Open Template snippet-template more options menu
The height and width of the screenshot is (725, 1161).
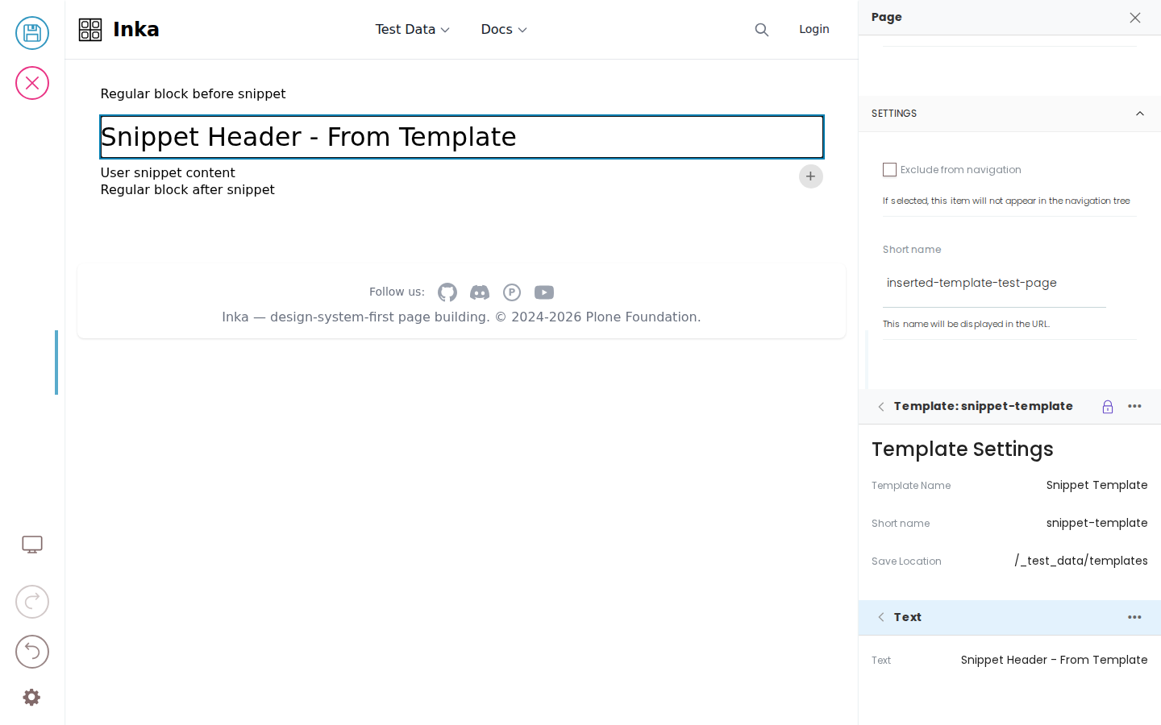(1134, 406)
